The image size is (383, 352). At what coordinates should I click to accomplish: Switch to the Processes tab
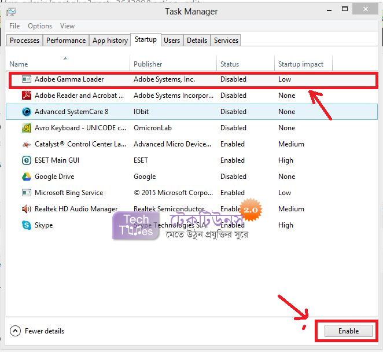(24, 41)
